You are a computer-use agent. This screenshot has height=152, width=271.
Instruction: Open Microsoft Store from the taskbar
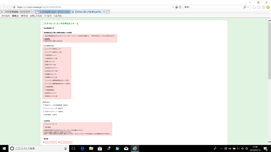(100, 148)
